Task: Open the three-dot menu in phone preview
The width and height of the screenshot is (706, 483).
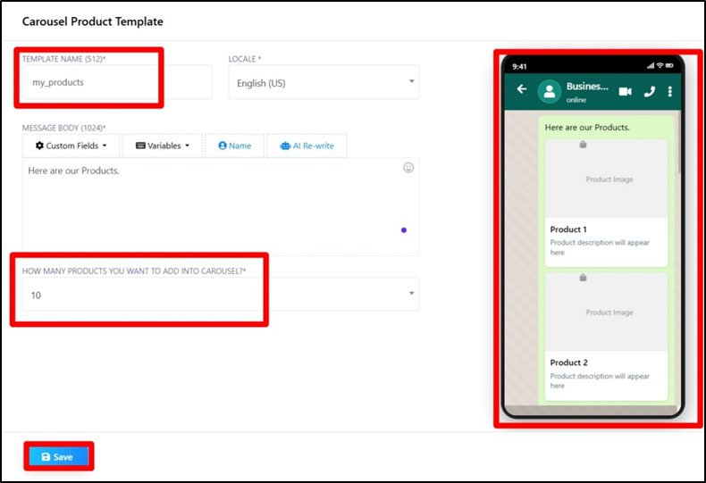Action: click(670, 91)
